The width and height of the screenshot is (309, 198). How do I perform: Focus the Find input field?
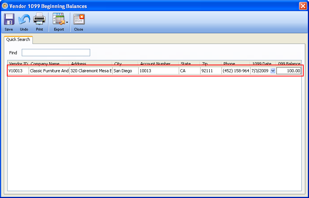click(x=56, y=53)
